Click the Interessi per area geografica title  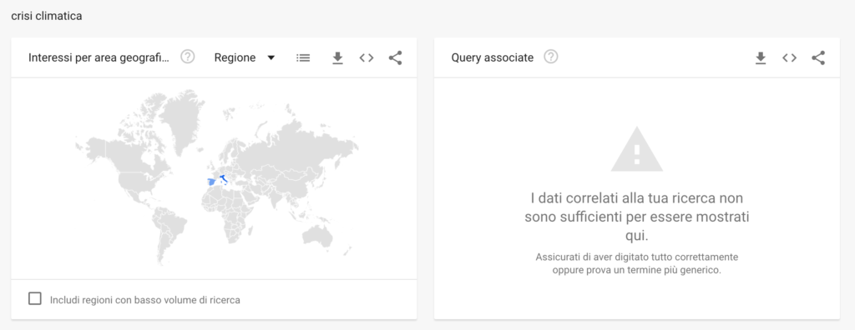pos(99,57)
